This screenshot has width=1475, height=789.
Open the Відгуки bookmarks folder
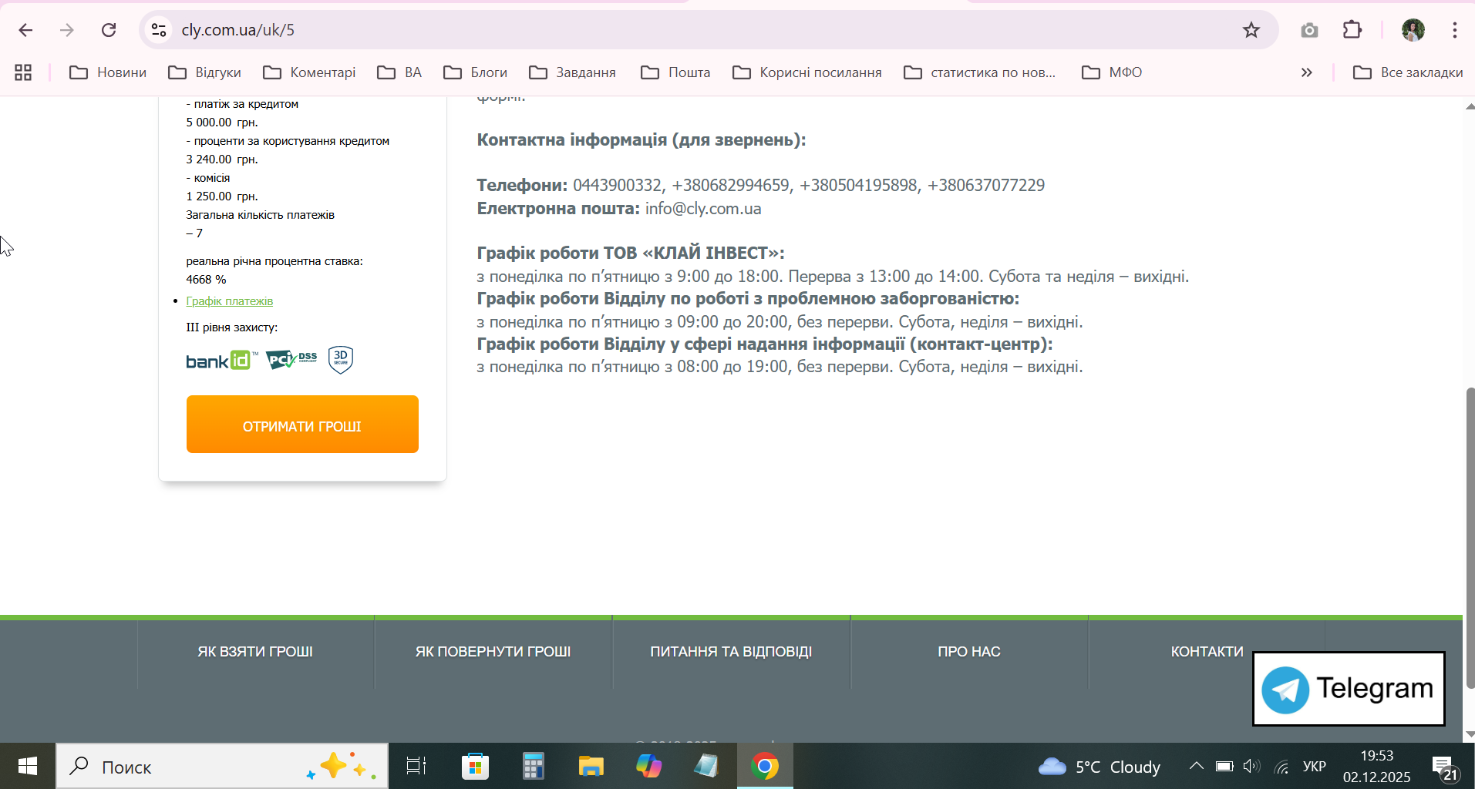(205, 72)
